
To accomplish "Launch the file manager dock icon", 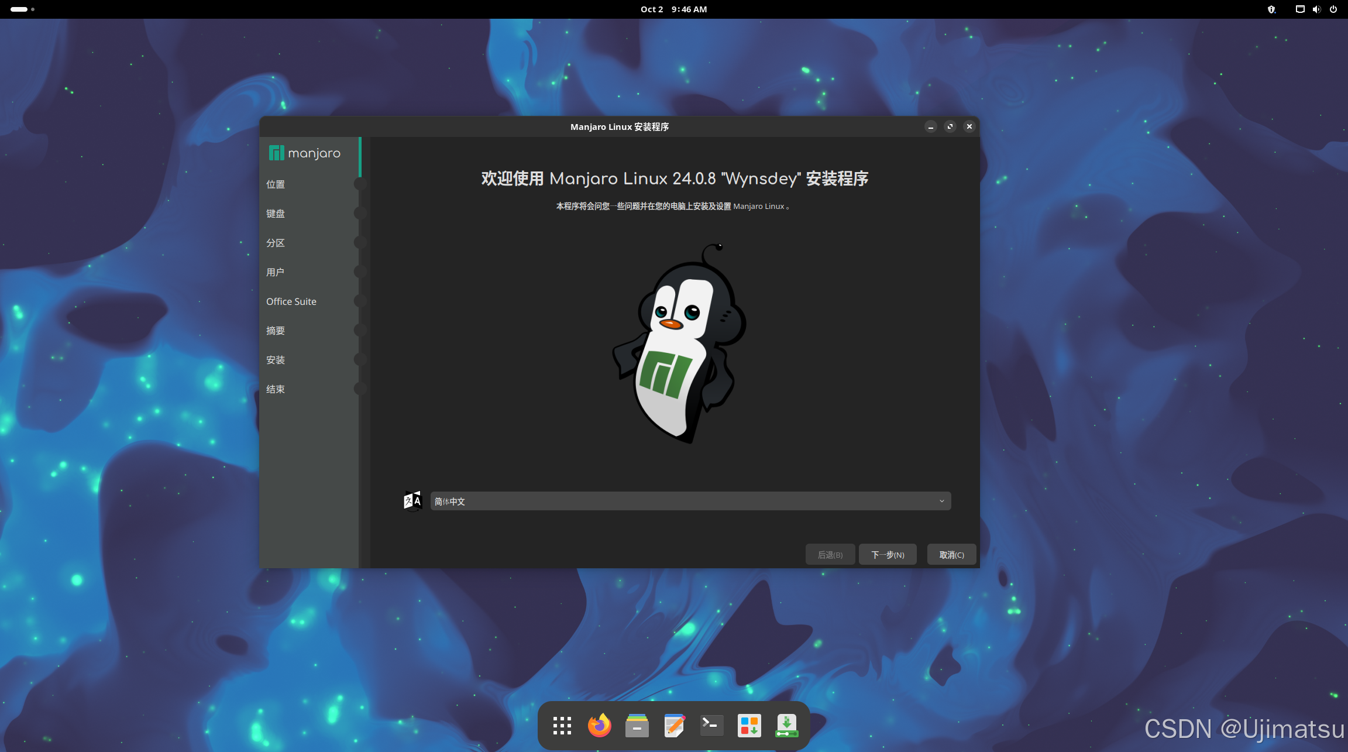I will [637, 726].
